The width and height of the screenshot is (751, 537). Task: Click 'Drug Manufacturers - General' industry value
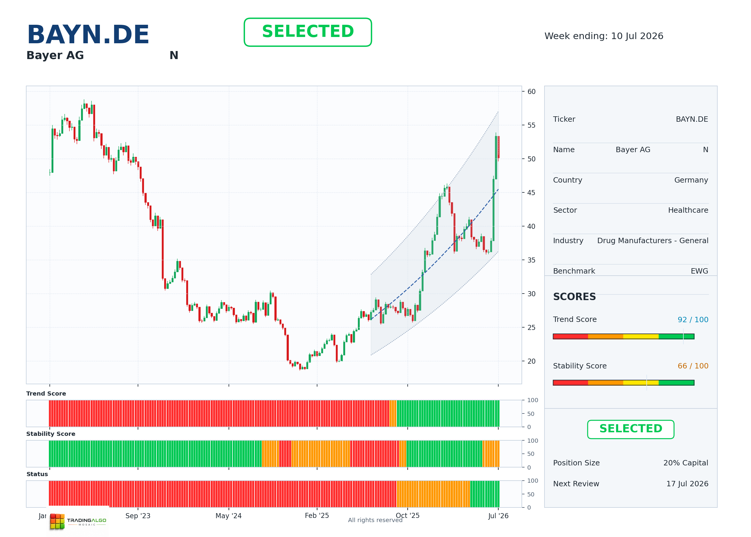point(653,241)
